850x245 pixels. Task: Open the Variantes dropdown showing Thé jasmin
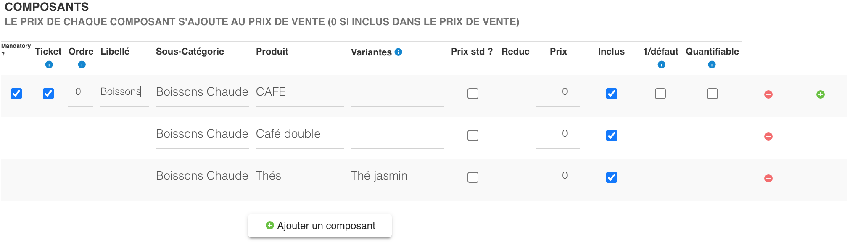397,176
